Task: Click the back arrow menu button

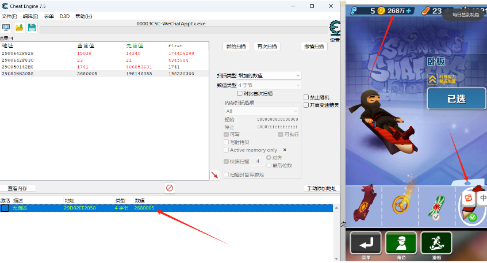Action: pyautogui.click(x=366, y=243)
